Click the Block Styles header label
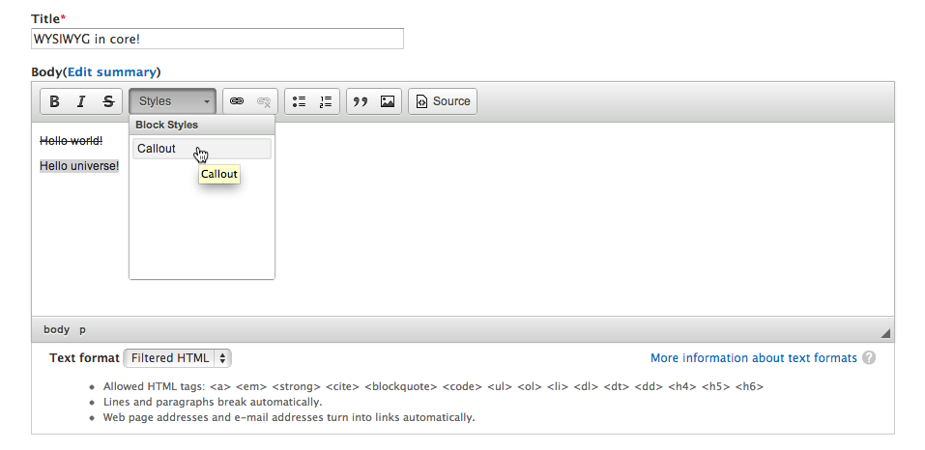 (166, 125)
